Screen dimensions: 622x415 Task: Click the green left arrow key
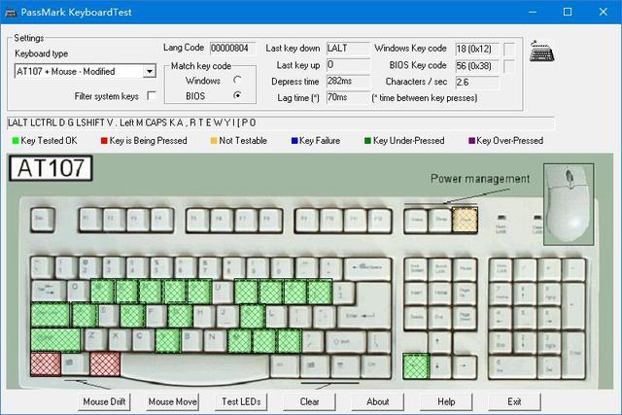[416, 366]
